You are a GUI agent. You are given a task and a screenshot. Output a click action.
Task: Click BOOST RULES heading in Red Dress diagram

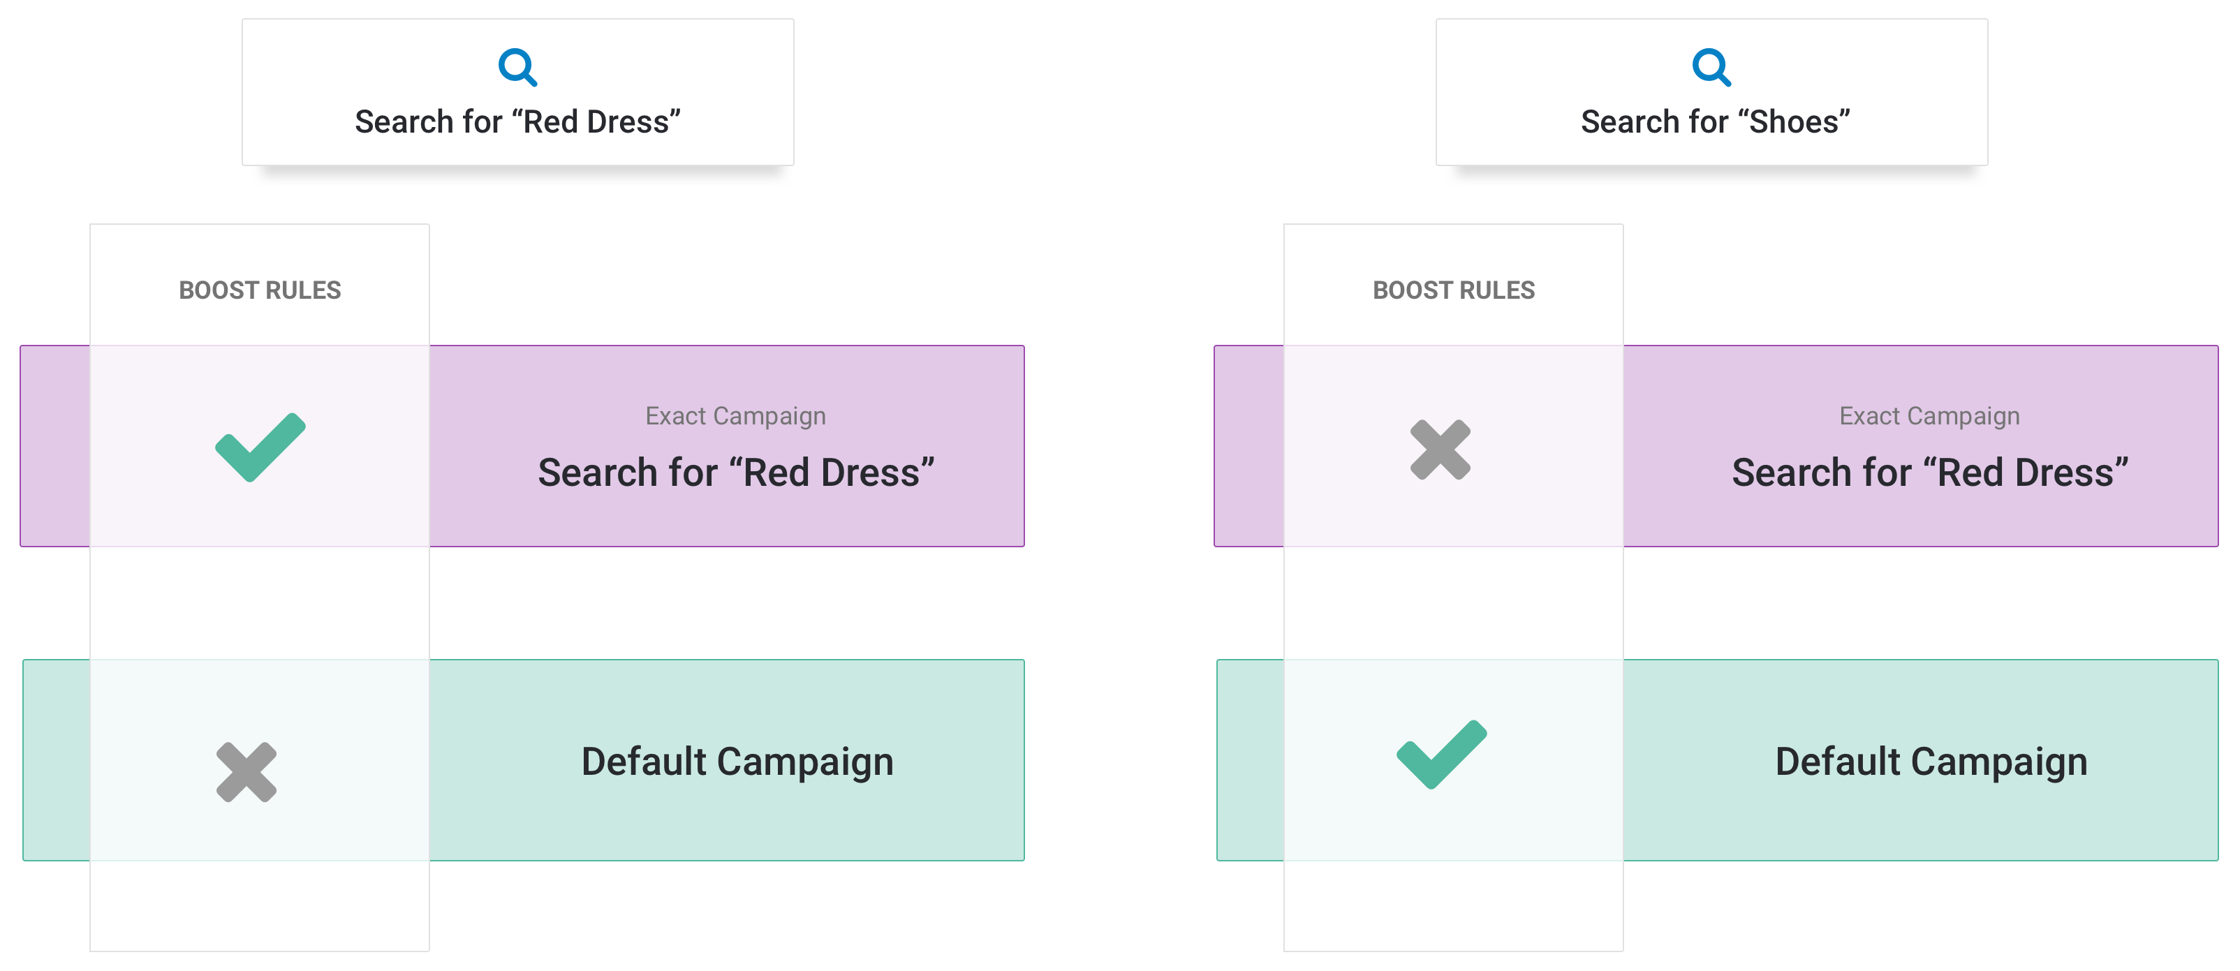(x=259, y=290)
